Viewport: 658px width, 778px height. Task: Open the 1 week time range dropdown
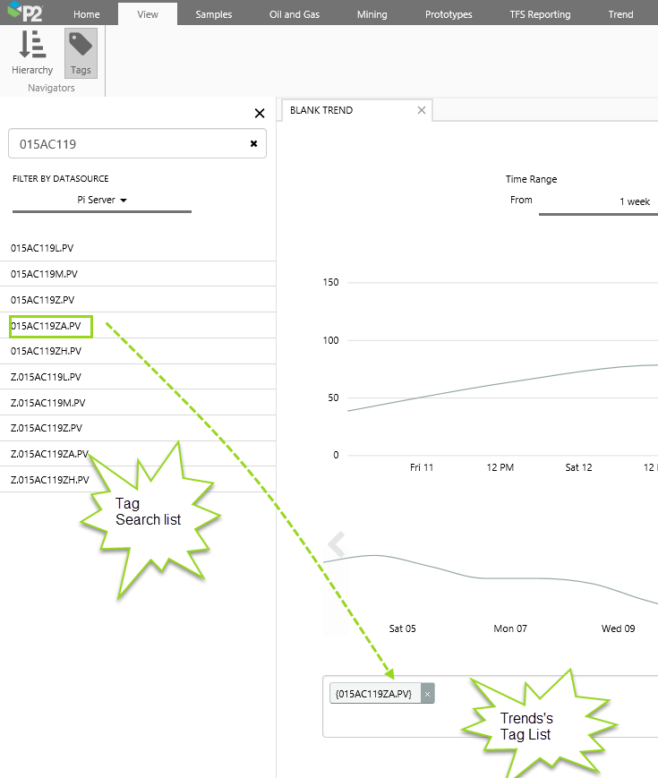(634, 201)
